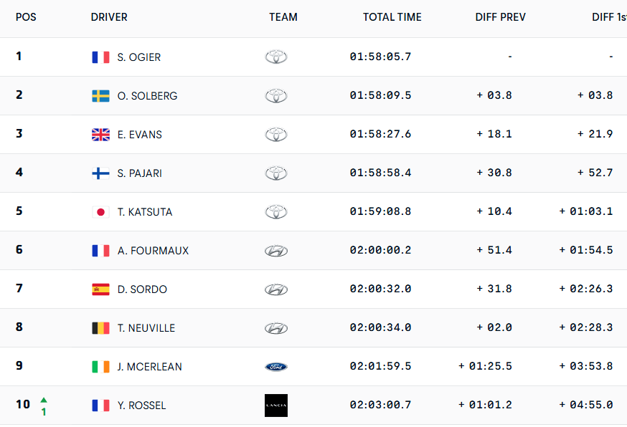The height and width of the screenshot is (427, 627).
Task: Click the Toyota logo in S. Ogier's row
Action: click(x=276, y=57)
